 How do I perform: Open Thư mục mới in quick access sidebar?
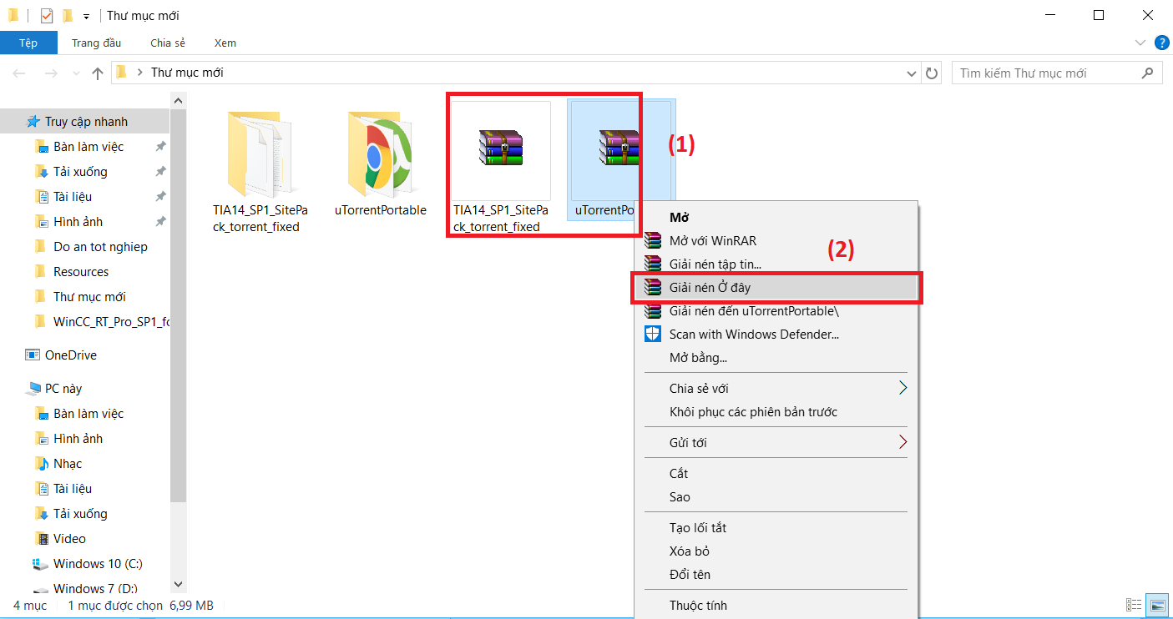pyautogui.click(x=90, y=297)
